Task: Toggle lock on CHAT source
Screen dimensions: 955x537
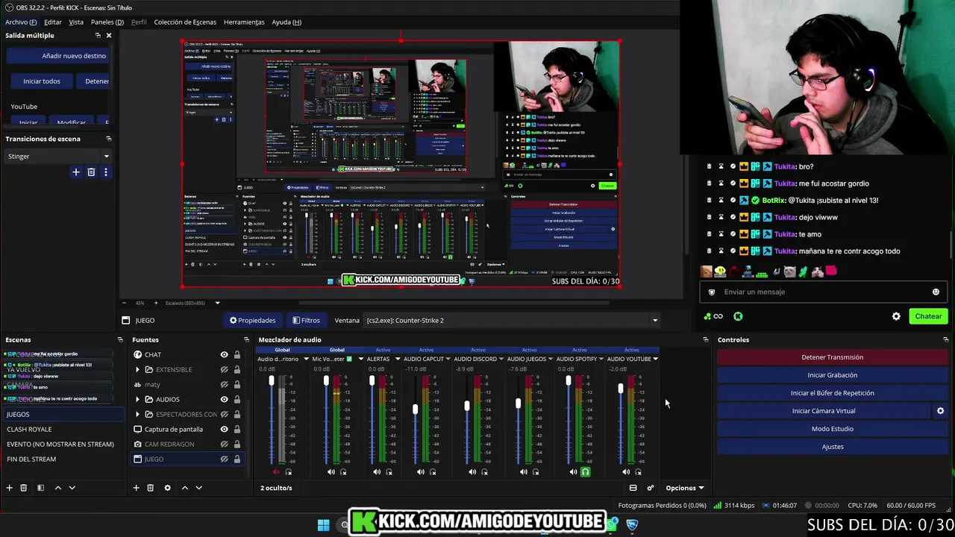Action: (237, 354)
